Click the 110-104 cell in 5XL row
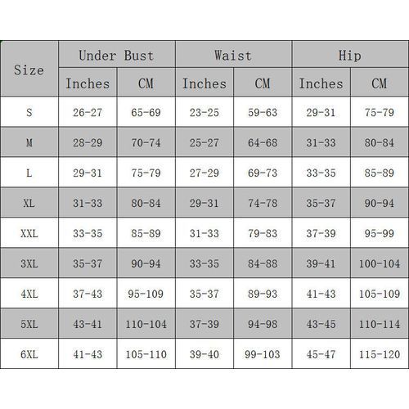The height and width of the screenshot is (409, 409). [146, 324]
